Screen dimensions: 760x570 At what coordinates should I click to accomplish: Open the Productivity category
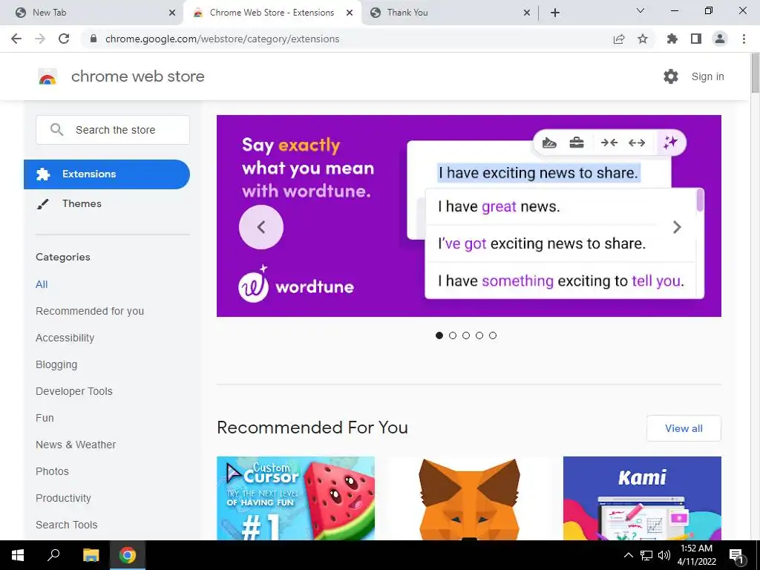(x=64, y=498)
